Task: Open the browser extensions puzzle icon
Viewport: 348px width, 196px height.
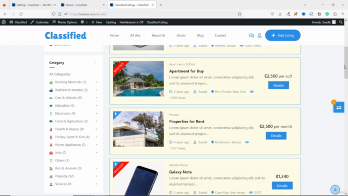Action: (335, 14)
